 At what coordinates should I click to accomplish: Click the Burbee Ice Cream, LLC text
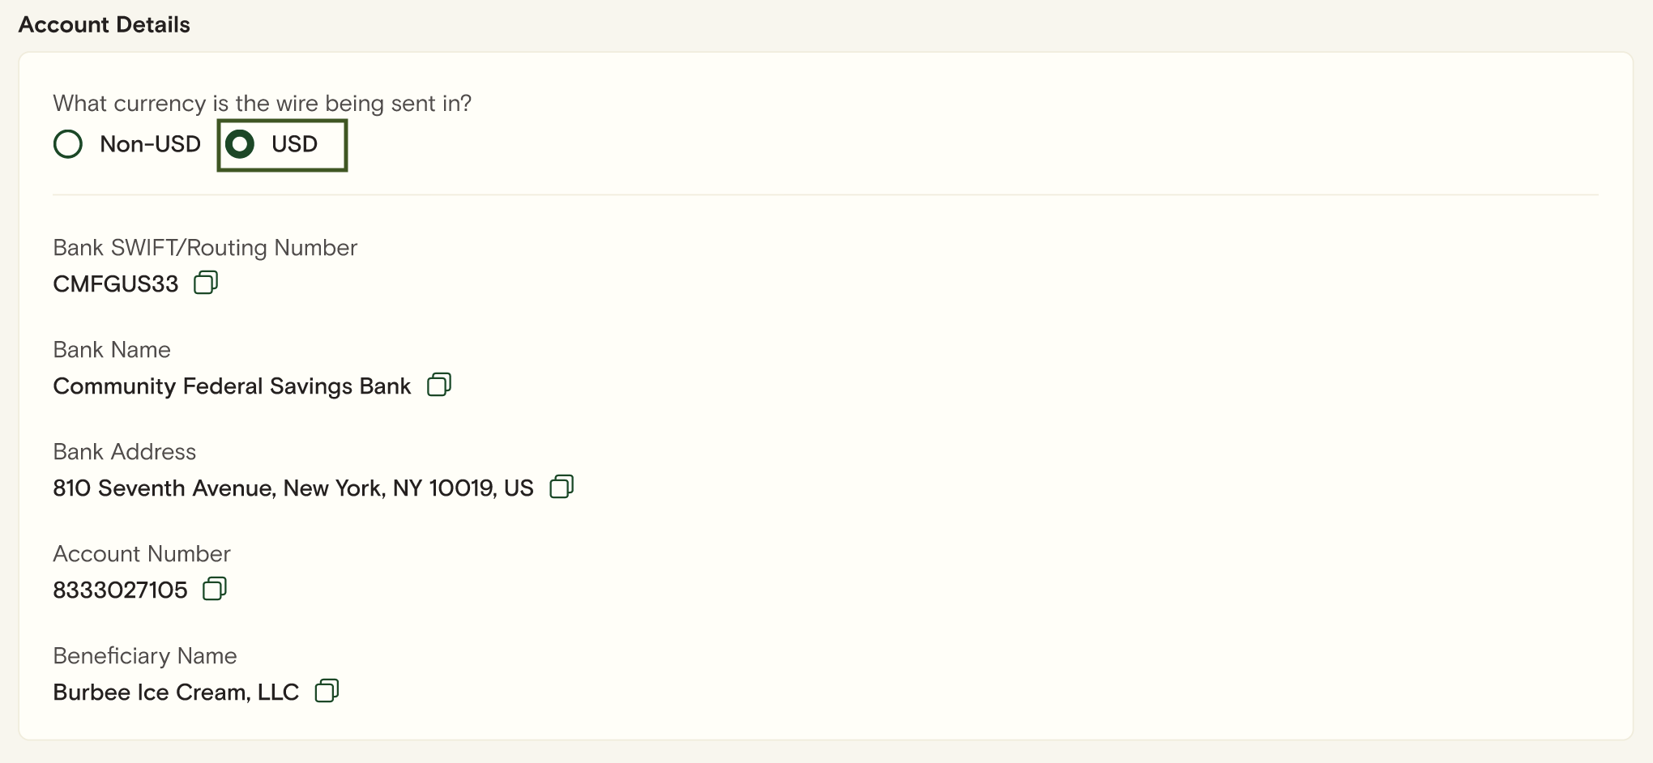coord(176,693)
